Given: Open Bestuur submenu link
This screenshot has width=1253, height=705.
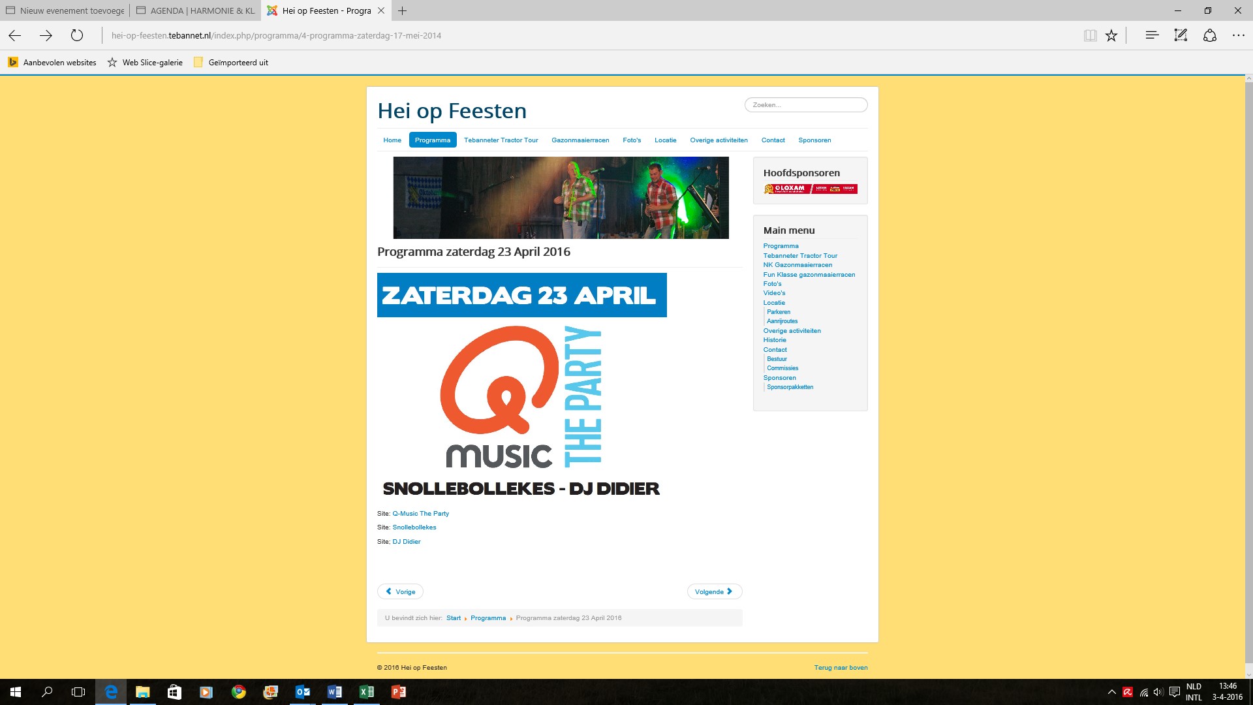Looking at the screenshot, I should (777, 359).
